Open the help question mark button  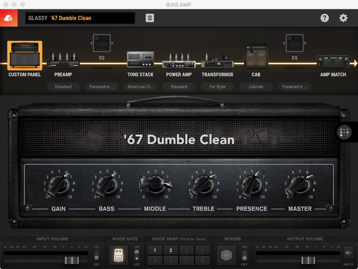point(325,18)
